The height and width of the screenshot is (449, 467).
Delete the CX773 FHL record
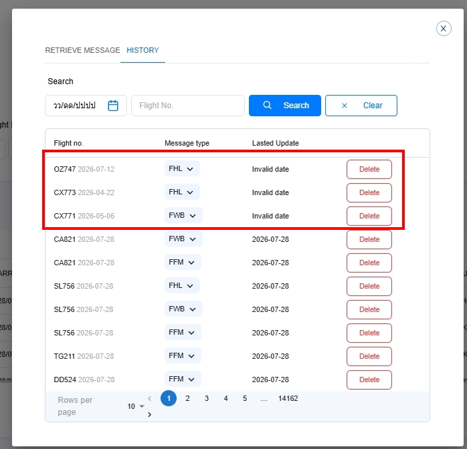pos(369,192)
